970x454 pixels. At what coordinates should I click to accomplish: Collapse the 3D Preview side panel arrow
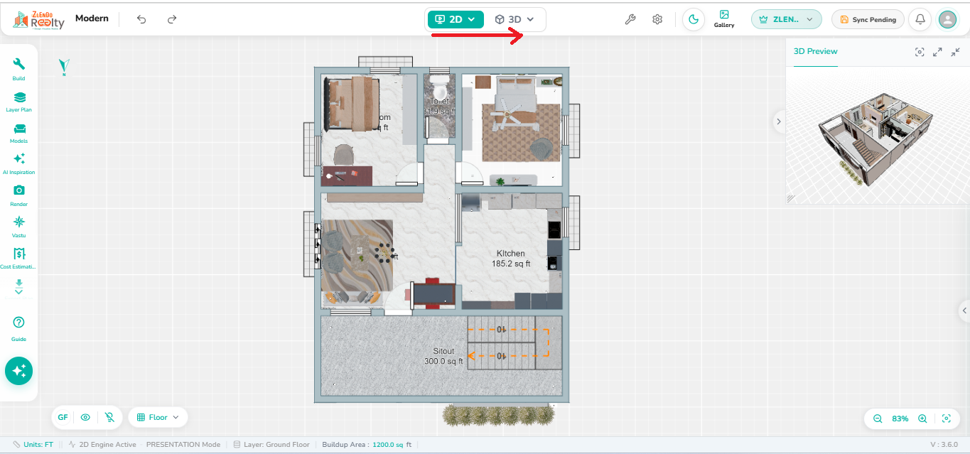coord(778,121)
